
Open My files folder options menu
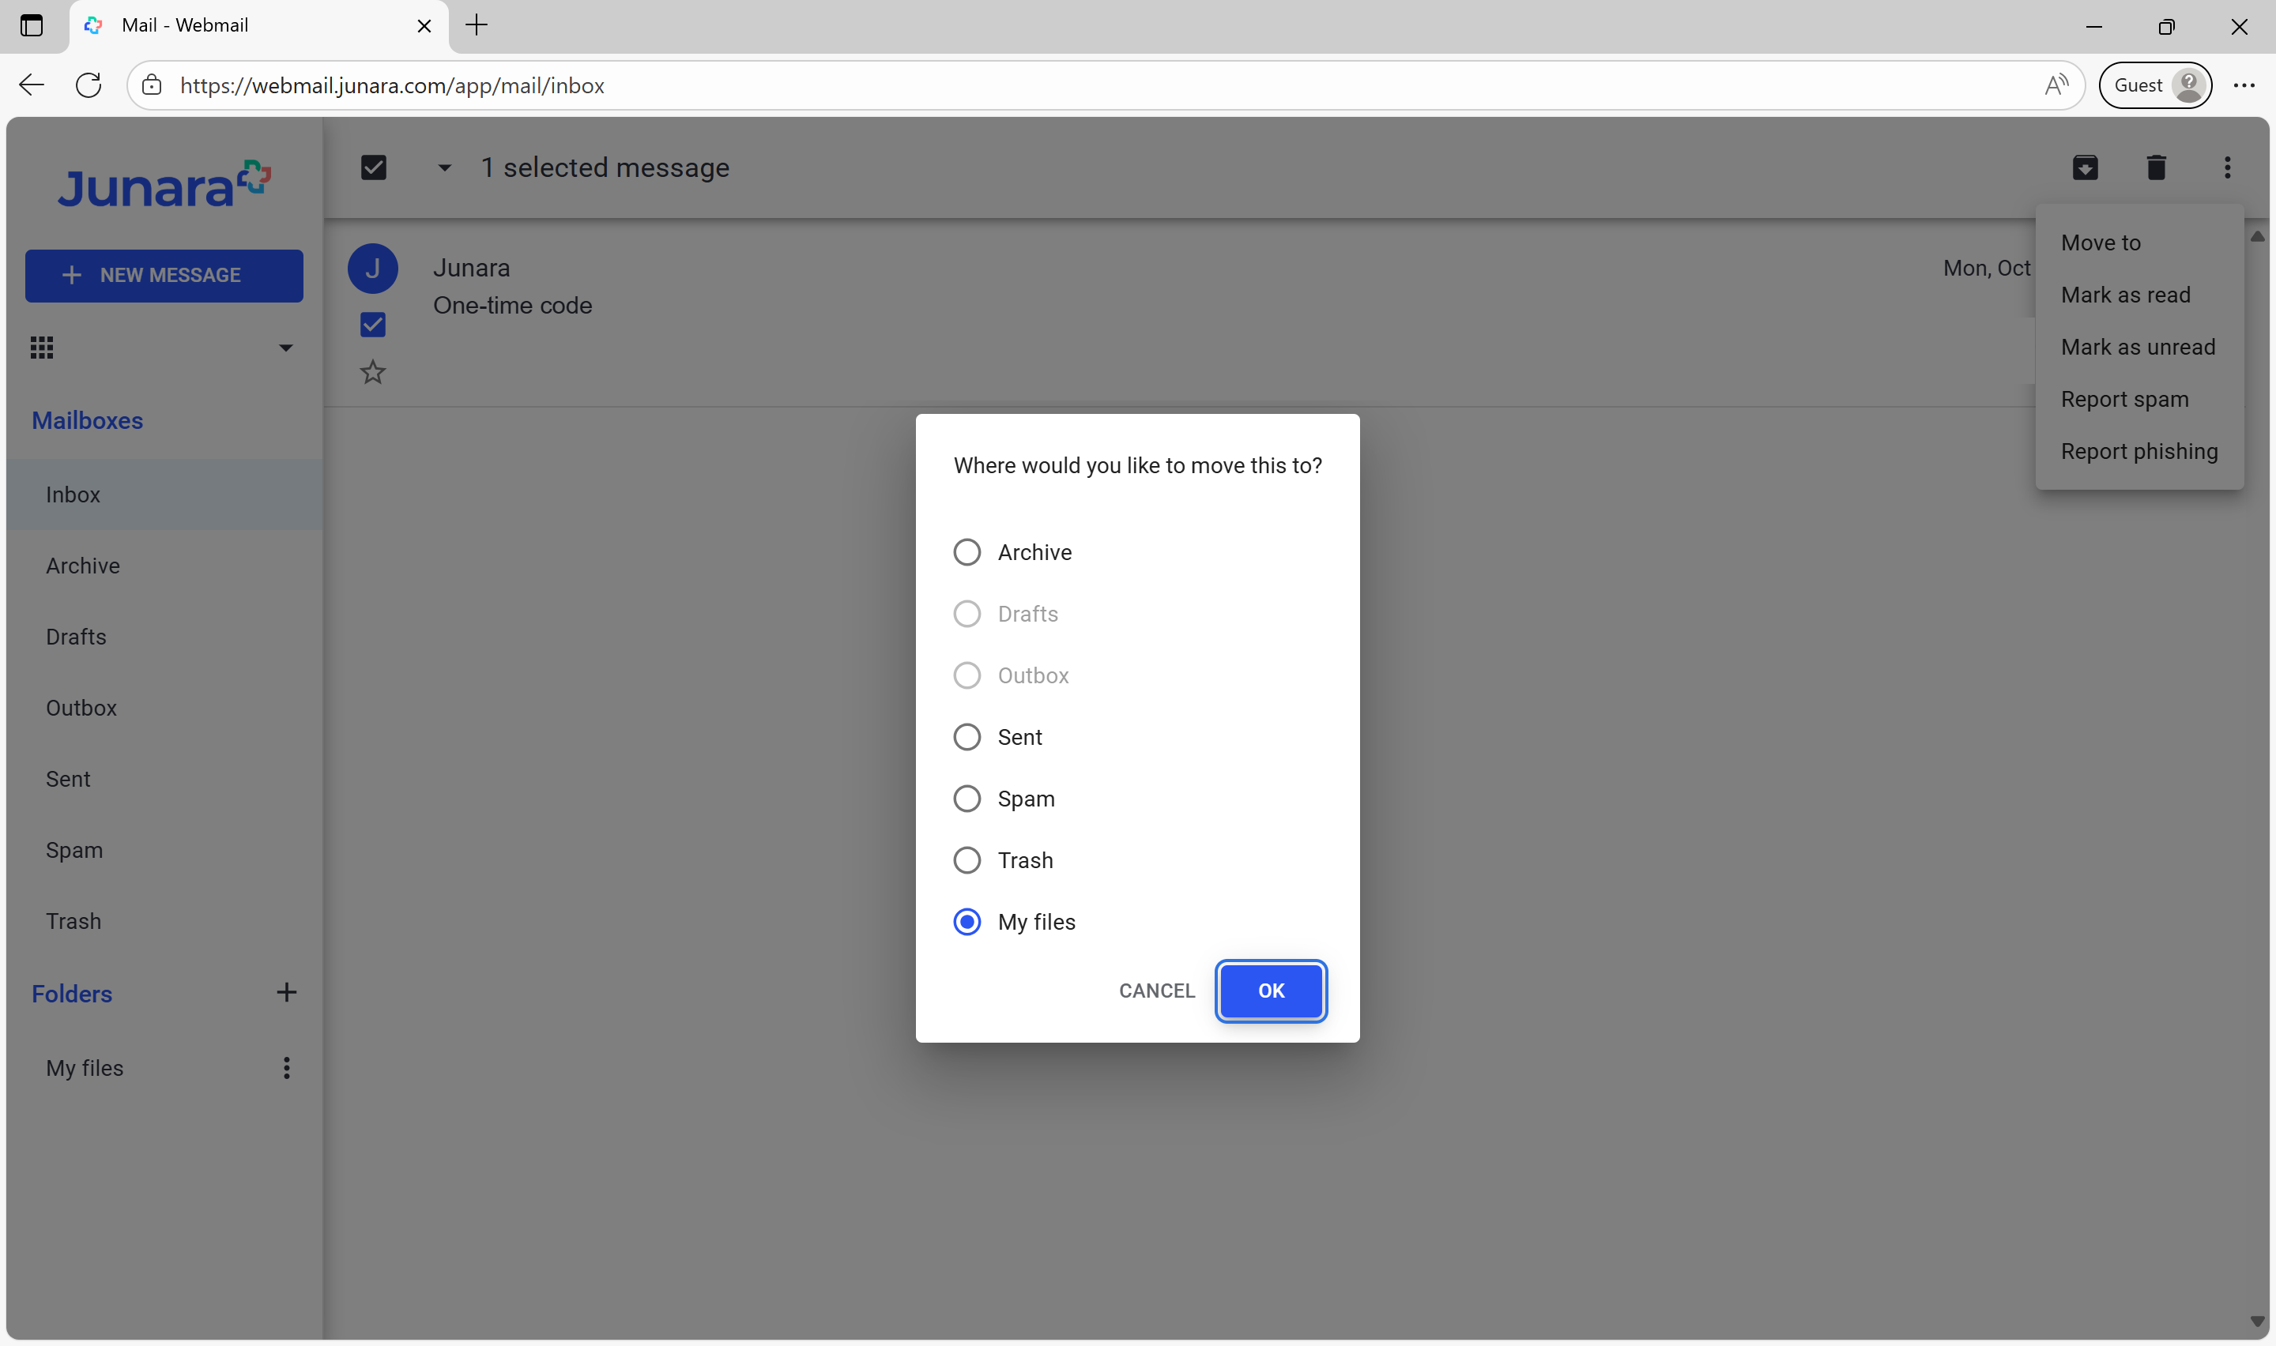click(287, 1067)
